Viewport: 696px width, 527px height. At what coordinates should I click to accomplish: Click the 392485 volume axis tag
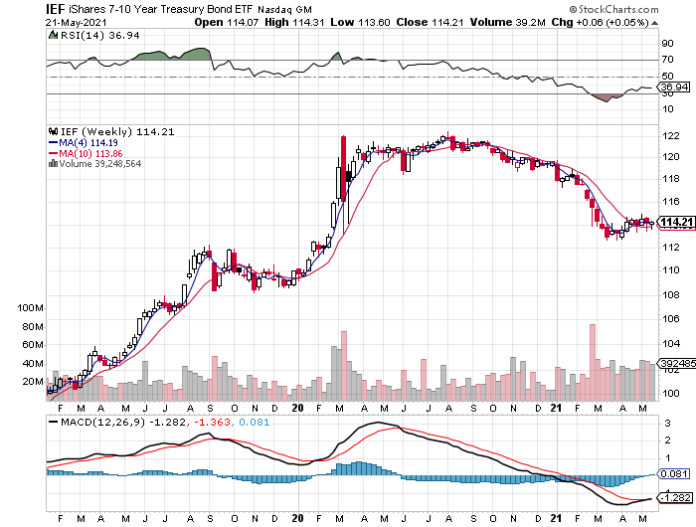[x=678, y=363]
